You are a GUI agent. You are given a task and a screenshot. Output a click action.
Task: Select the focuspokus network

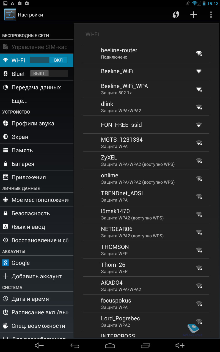coord(146,303)
